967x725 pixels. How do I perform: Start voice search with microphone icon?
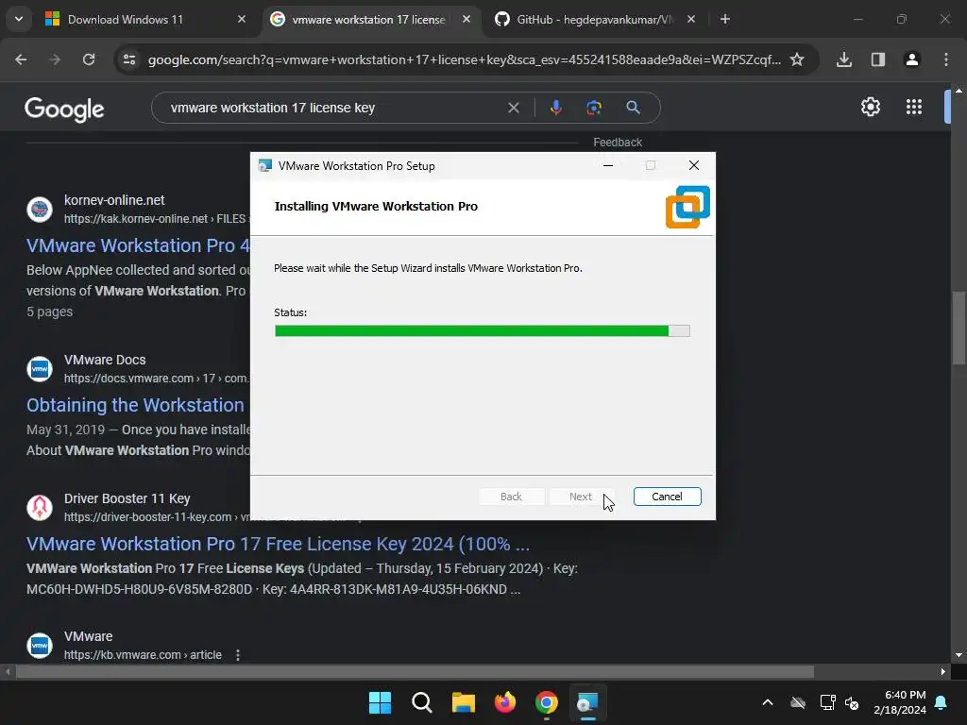(555, 108)
